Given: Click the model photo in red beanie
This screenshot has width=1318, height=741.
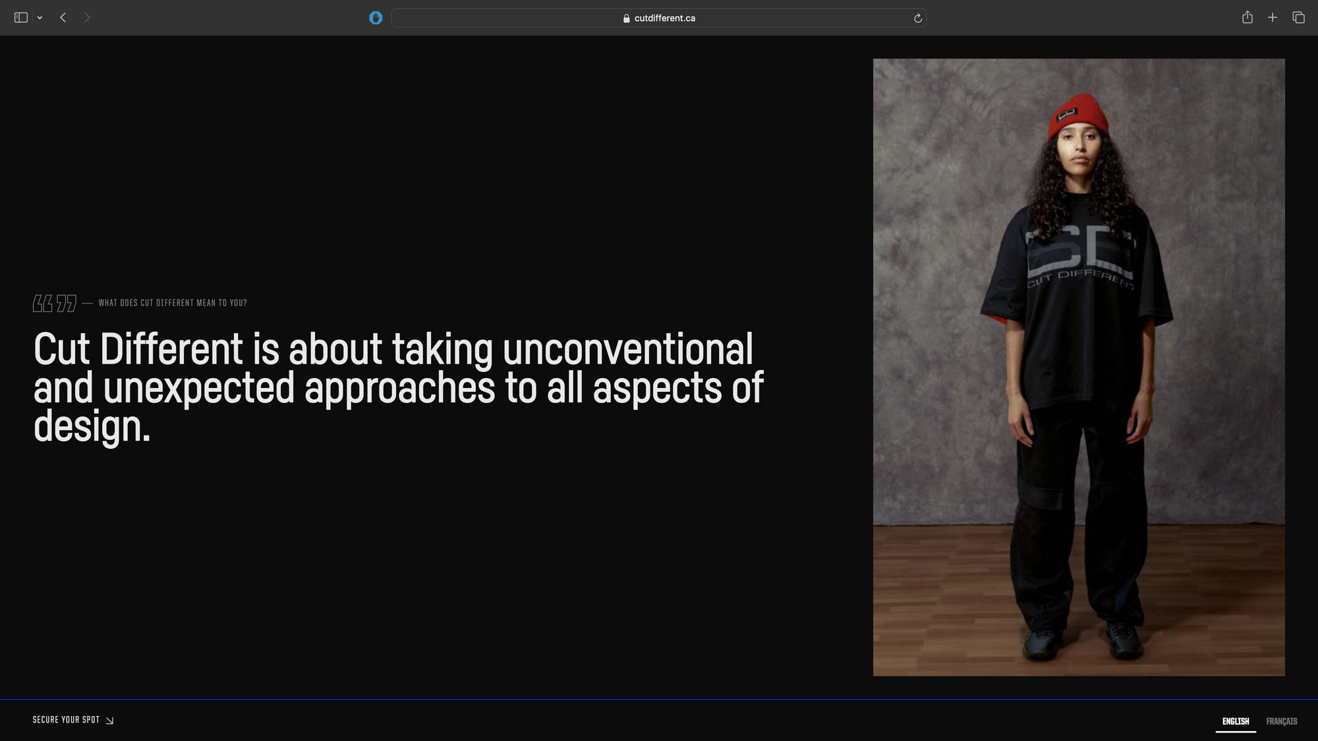Looking at the screenshot, I should coord(1078,367).
